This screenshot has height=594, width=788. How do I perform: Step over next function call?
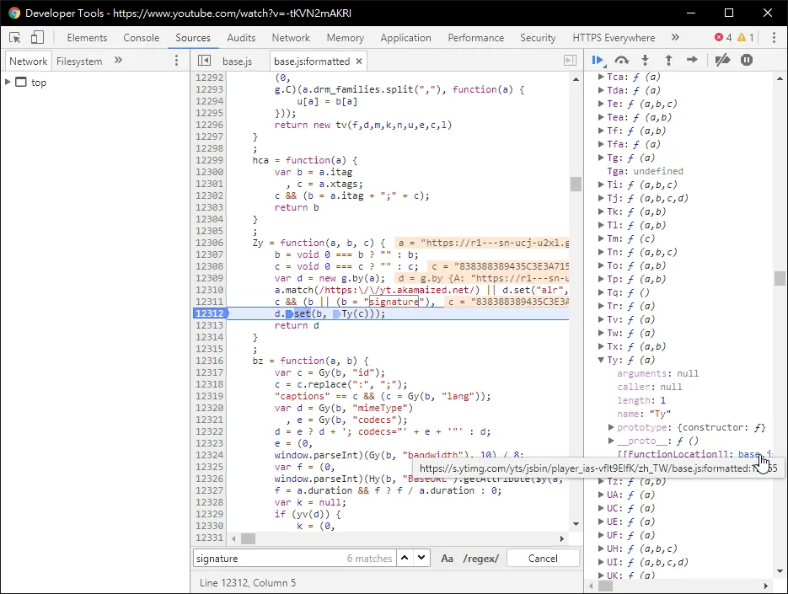(621, 60)
